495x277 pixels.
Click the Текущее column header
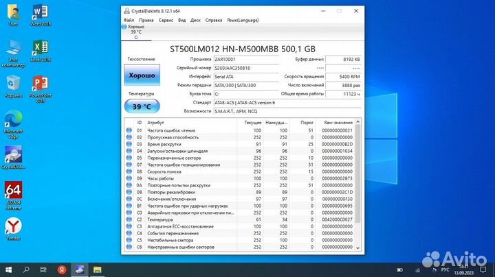250,123
